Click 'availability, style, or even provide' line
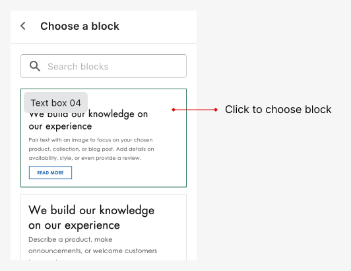 pos(85,158)
